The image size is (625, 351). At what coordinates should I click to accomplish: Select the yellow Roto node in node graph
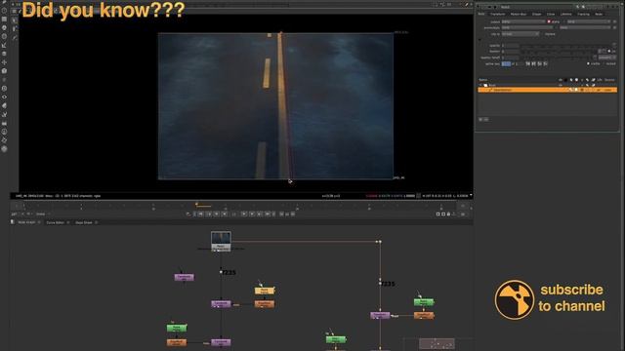[x=265, y=291]
